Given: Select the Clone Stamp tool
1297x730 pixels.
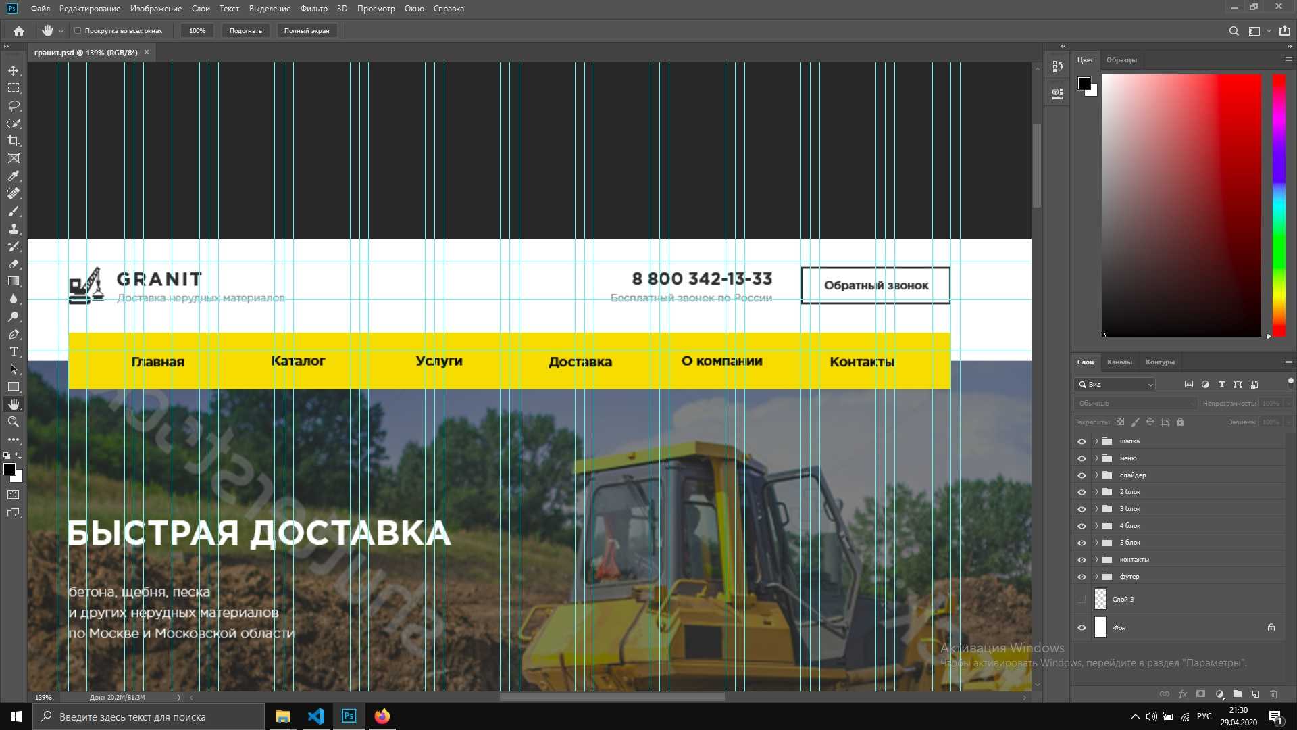Looking at the screenshot, I should coord(14,228).
